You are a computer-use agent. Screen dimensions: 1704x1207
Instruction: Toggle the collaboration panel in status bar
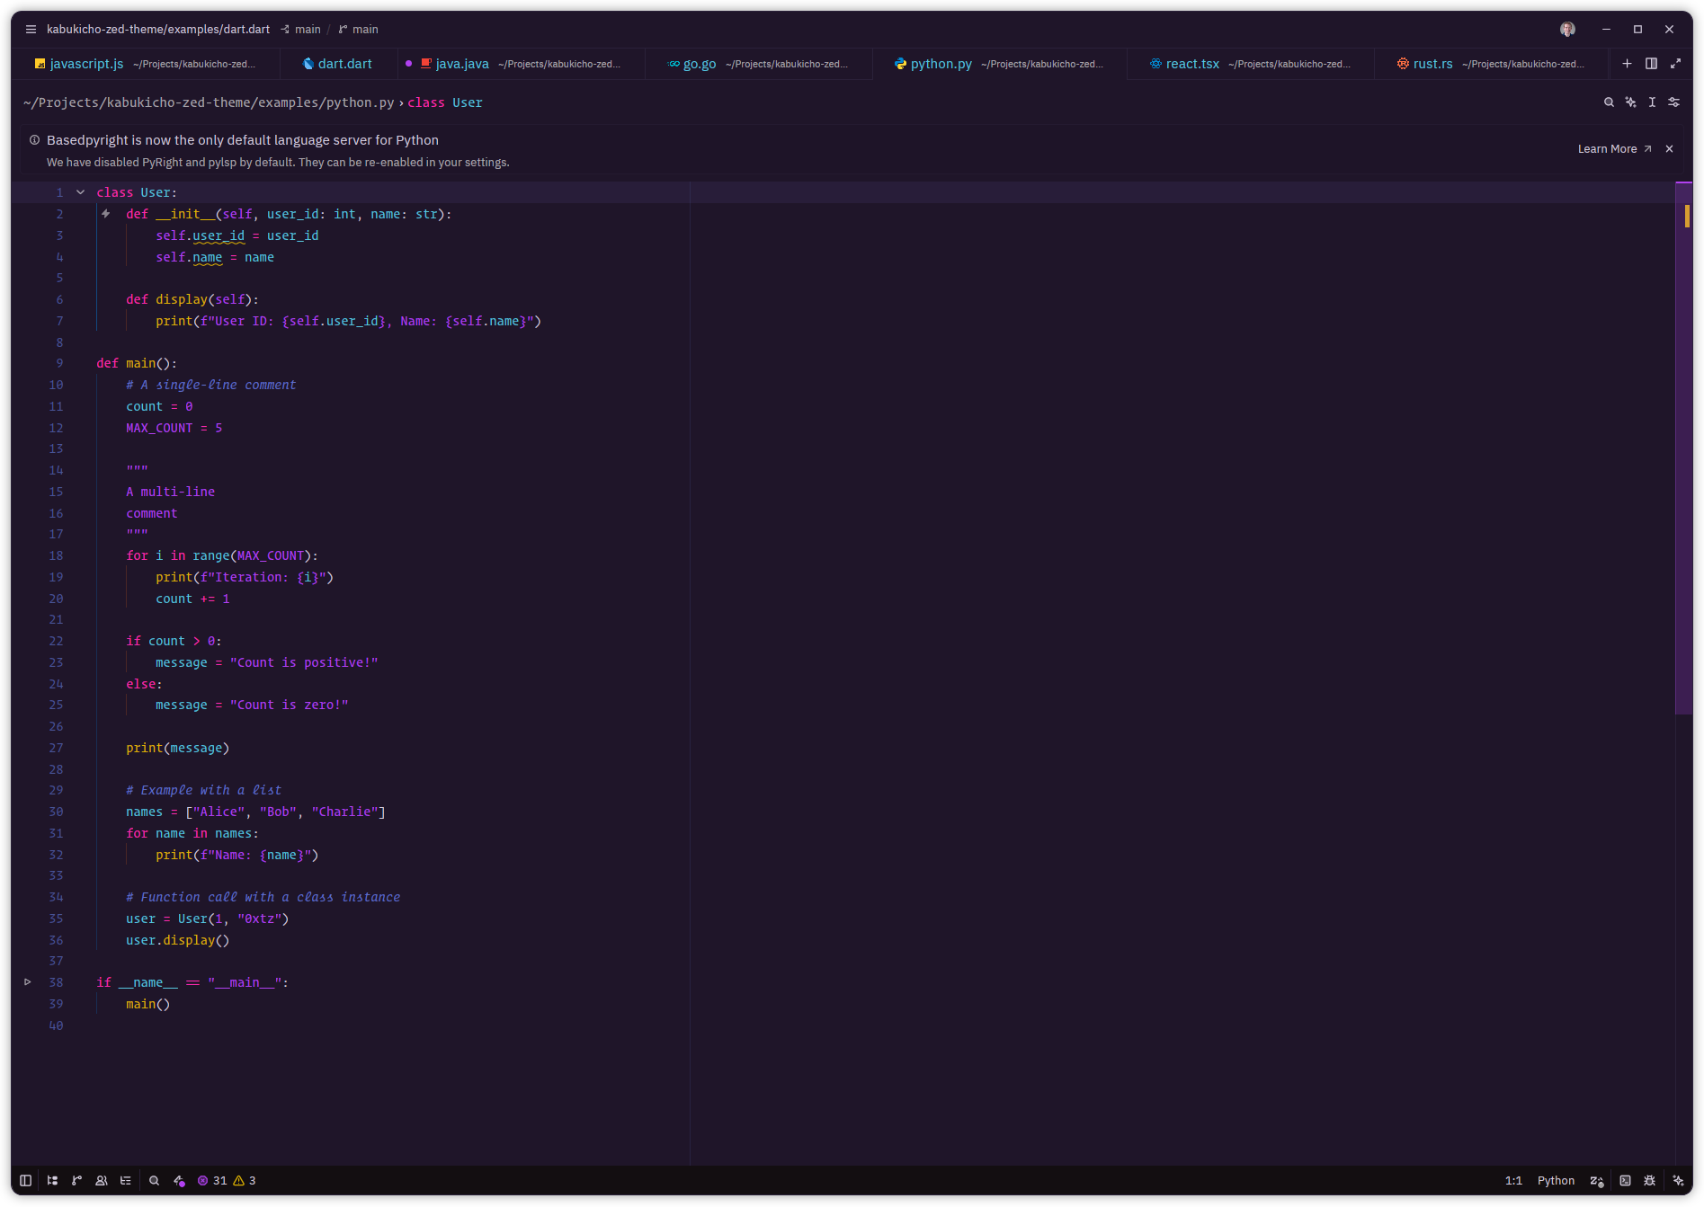click(x=102, y=1181)
